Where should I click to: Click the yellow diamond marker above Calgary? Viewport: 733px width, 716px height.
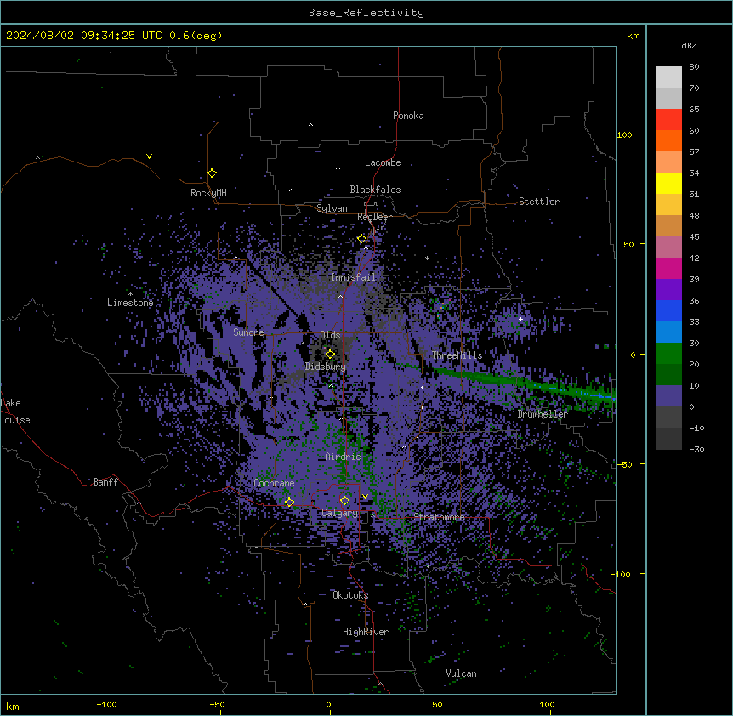[344, 501]
